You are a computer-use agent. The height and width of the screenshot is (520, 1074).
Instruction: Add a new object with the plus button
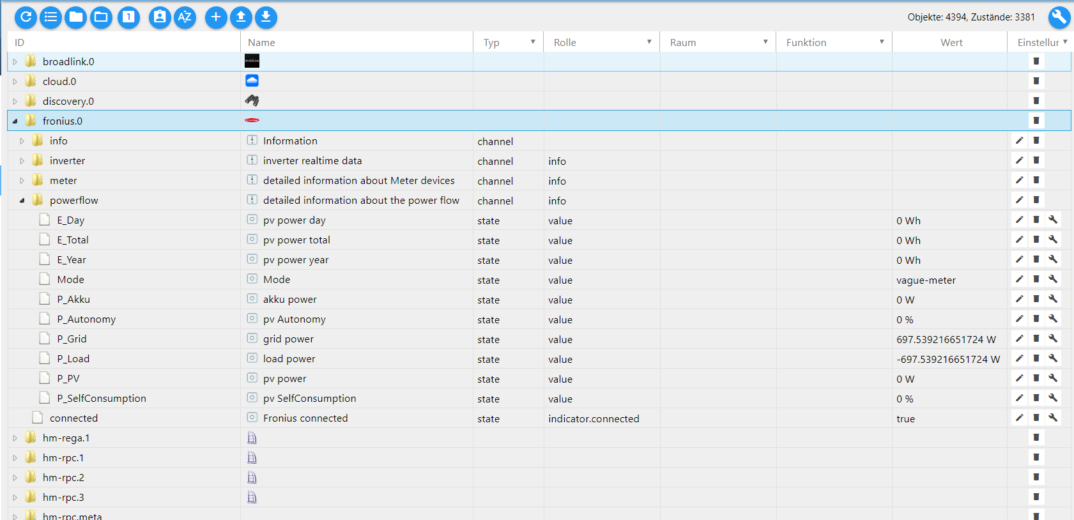(216, 17)
